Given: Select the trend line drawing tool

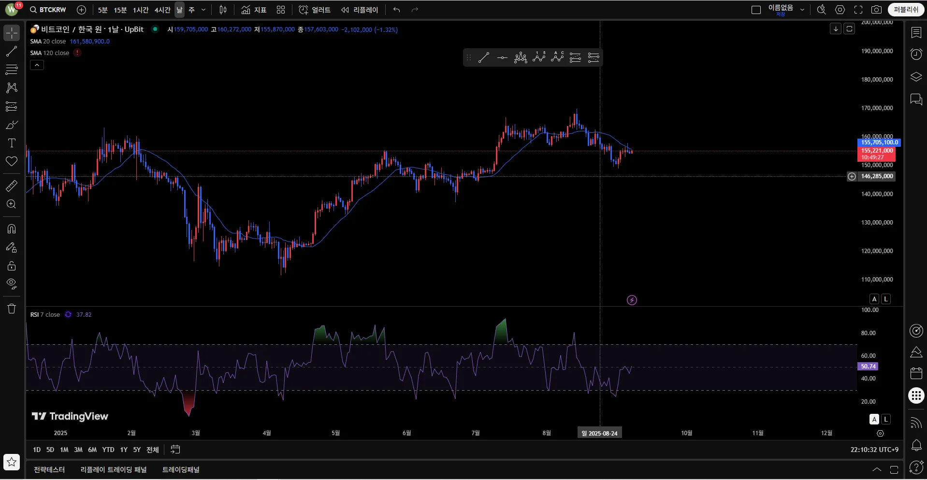Looking at the screenshot, I should coord(12,51).
